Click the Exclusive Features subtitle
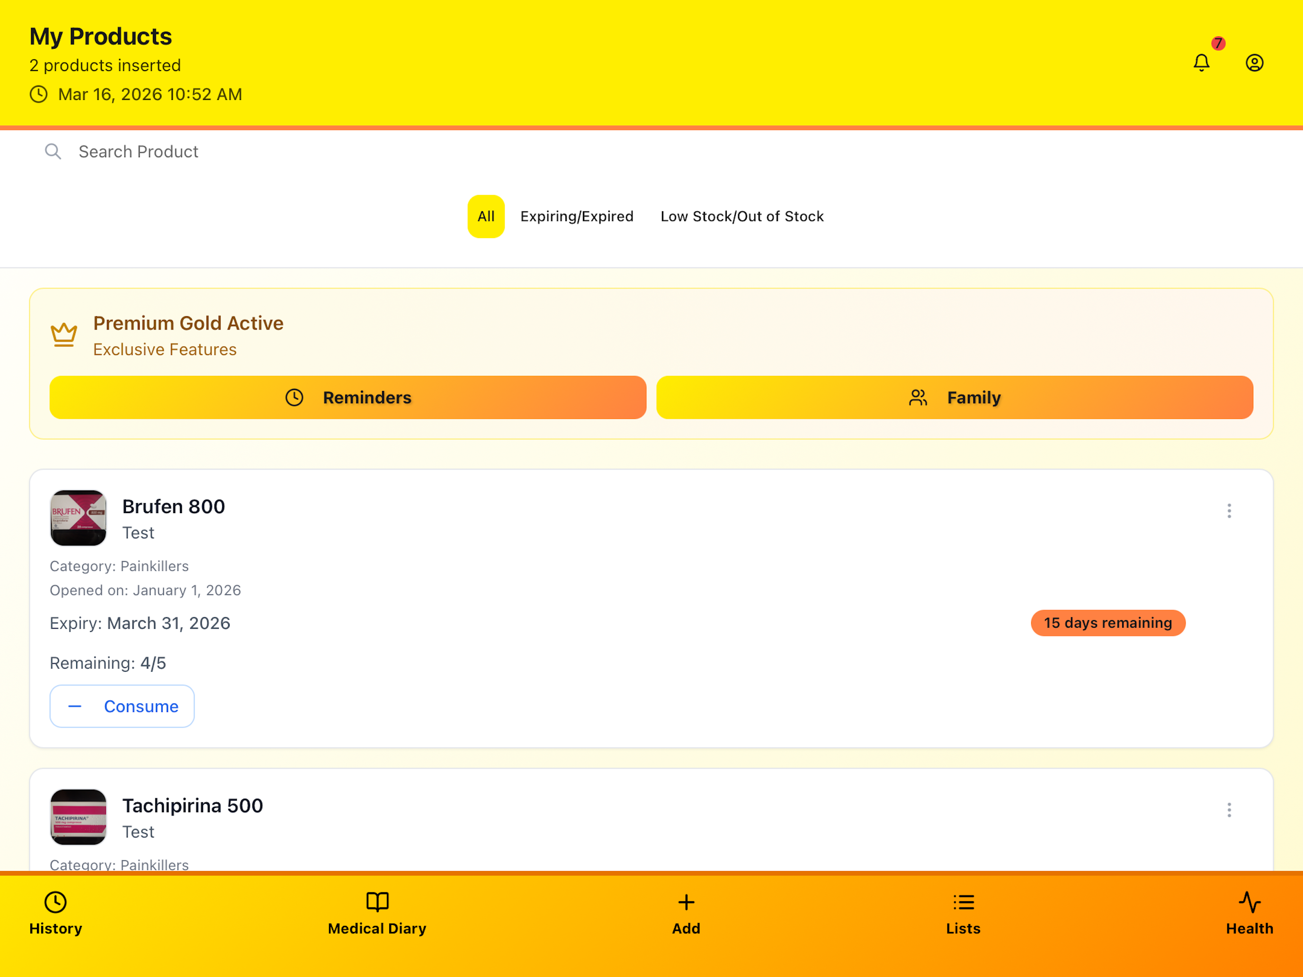The height and width of the screenshot is (977, 1303). click(165, 350)
